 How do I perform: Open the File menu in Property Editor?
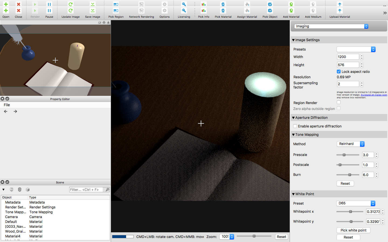(x=7, y=105)
